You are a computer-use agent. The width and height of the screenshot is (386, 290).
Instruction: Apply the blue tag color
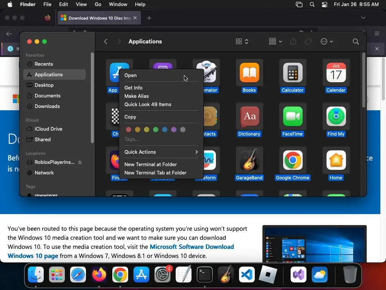[165, 130]
